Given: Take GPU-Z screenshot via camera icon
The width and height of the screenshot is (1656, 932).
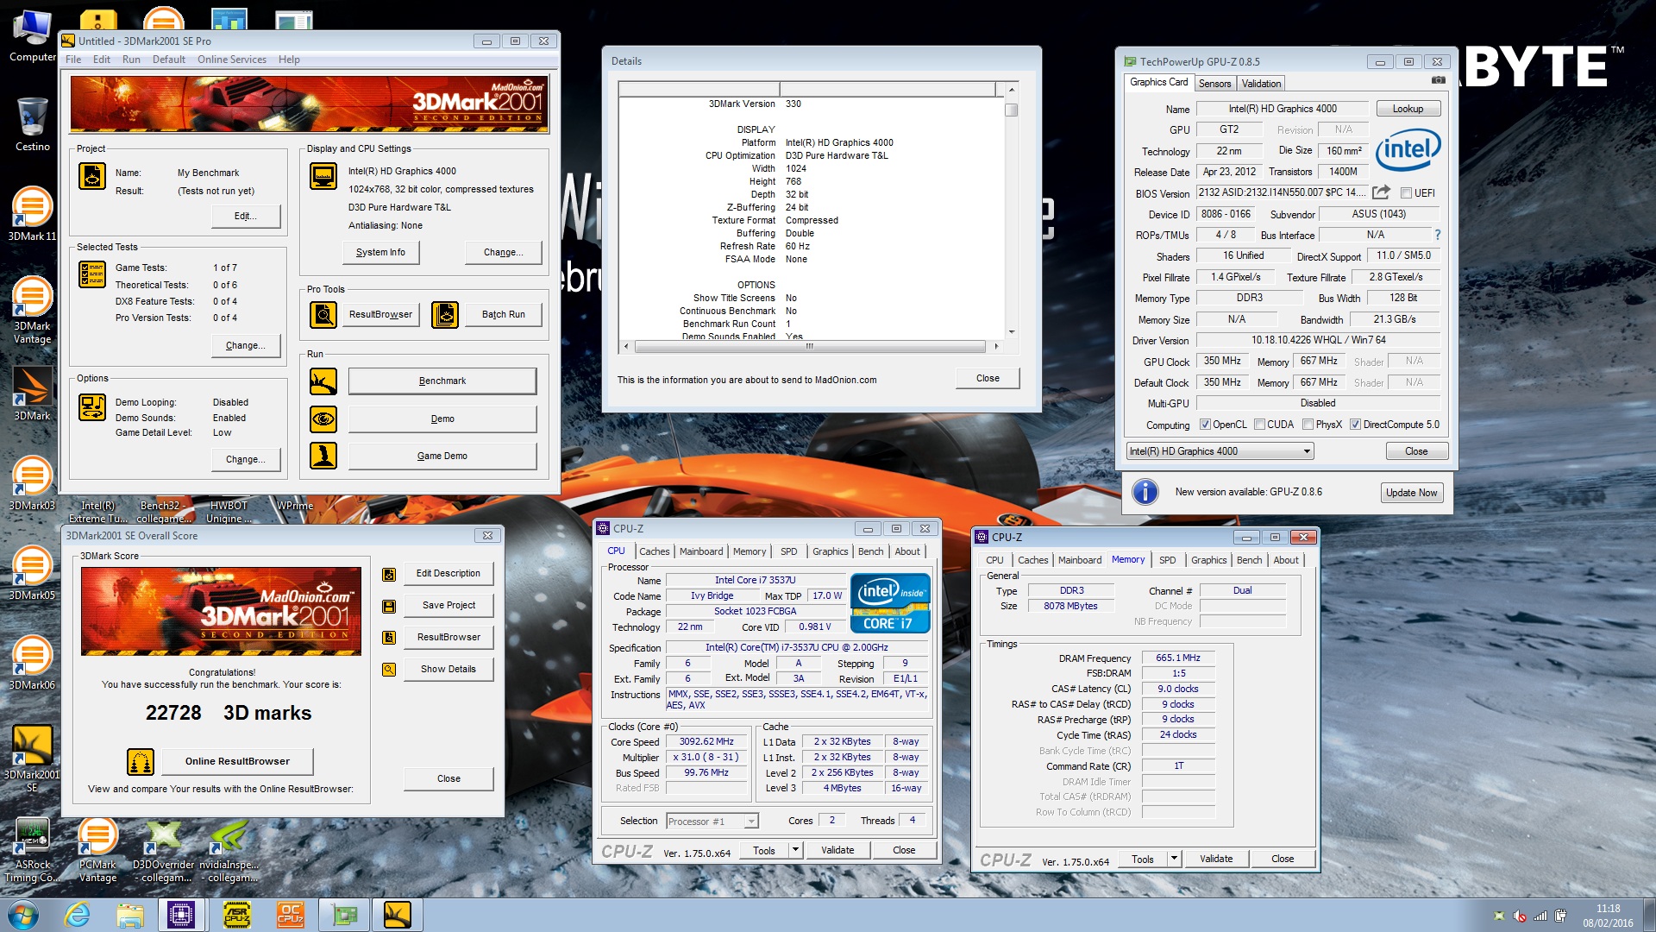Looking at the screenshot, I should tap(1438, 80).
